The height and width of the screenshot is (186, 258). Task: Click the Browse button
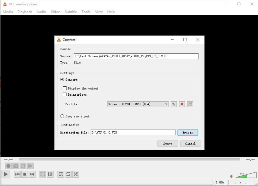188,133
